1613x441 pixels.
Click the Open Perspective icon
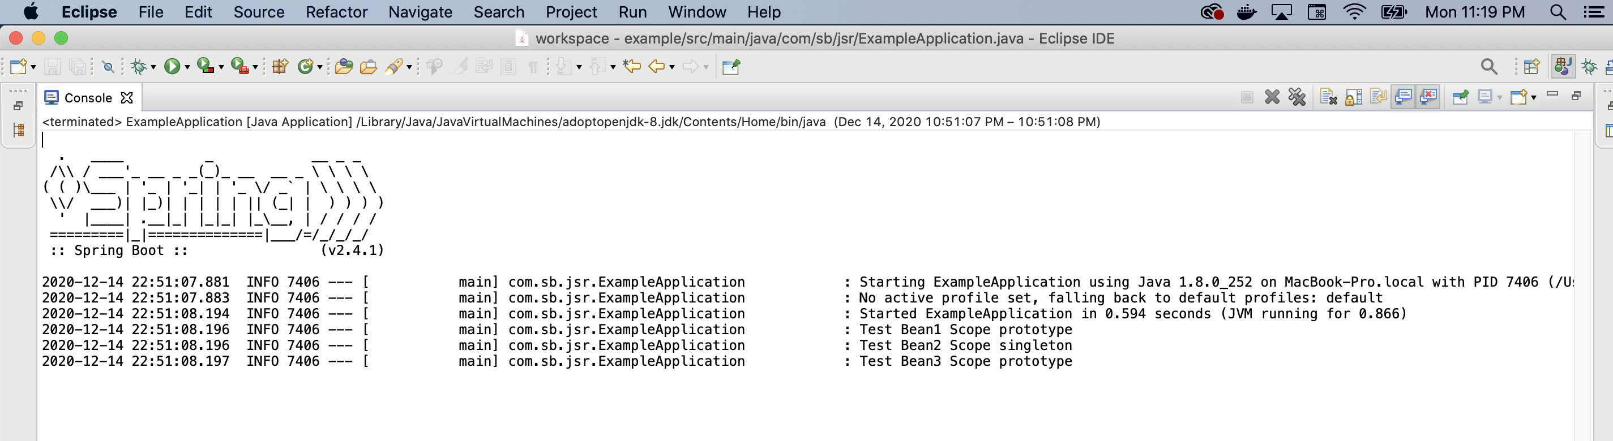(x=1531, y=66)
